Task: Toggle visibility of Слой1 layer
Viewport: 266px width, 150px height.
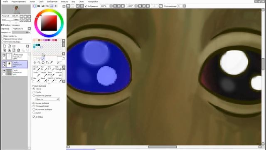Action: click(4, 70)
